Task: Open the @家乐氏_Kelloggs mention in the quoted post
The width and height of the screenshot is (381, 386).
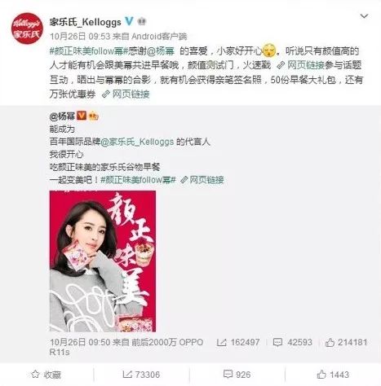Action: click(x=137, y=142)
